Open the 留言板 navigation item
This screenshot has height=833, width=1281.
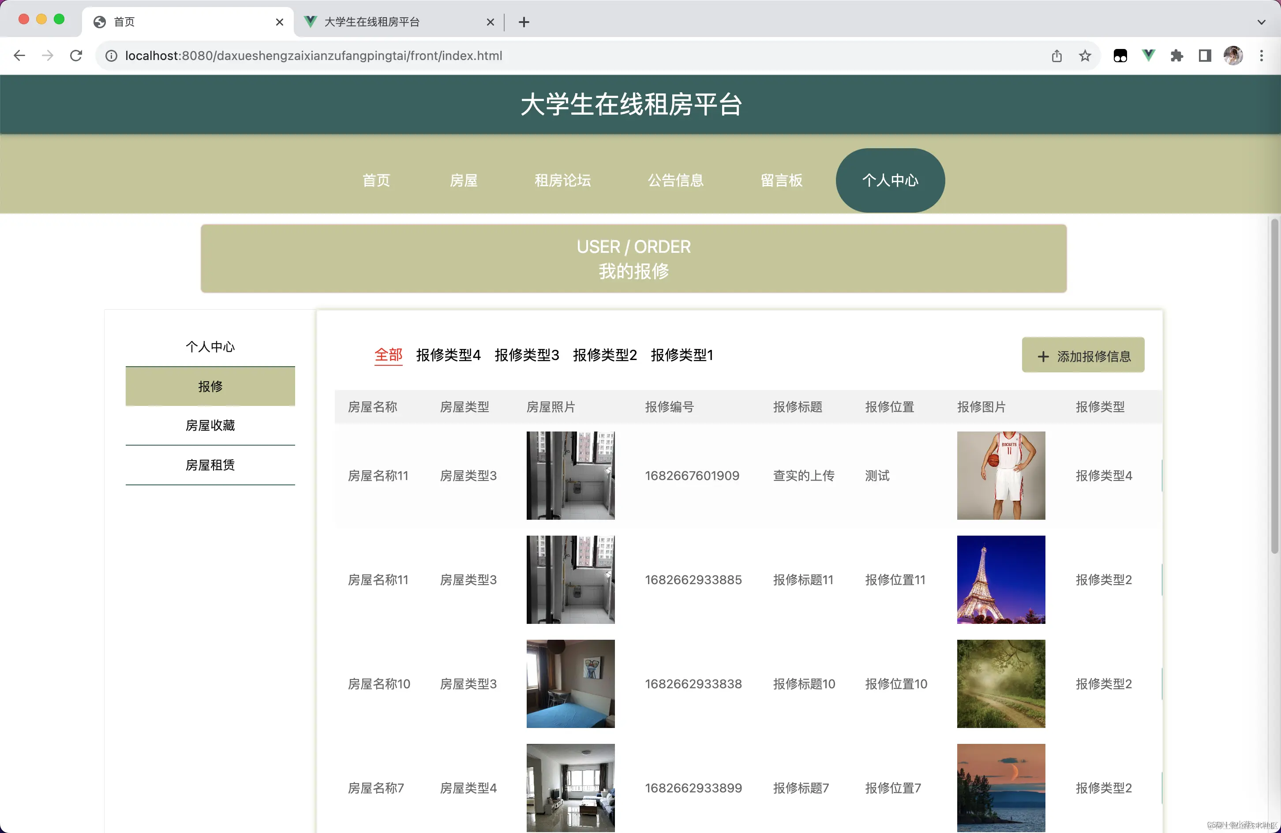782,180
